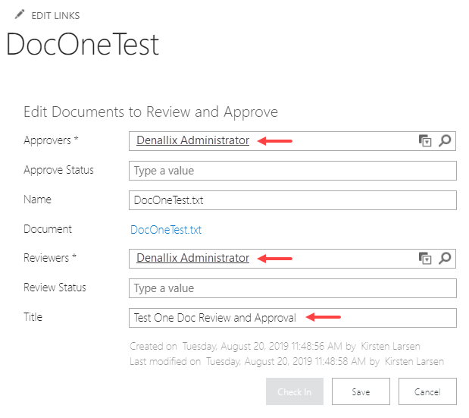Click the pencil icon beside Edit Links

coord(20,14)
